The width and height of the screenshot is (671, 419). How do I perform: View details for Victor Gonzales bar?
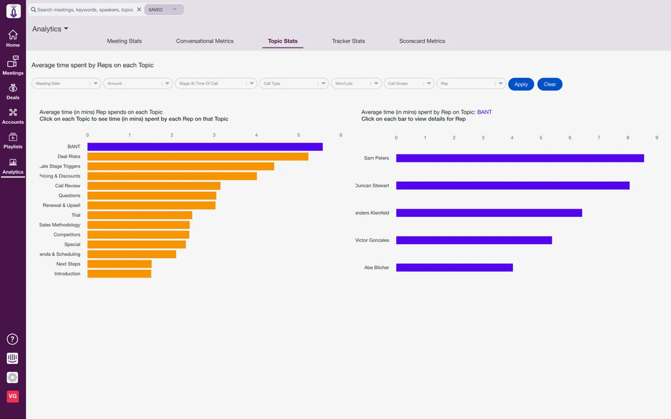click(x=474, y=240)
